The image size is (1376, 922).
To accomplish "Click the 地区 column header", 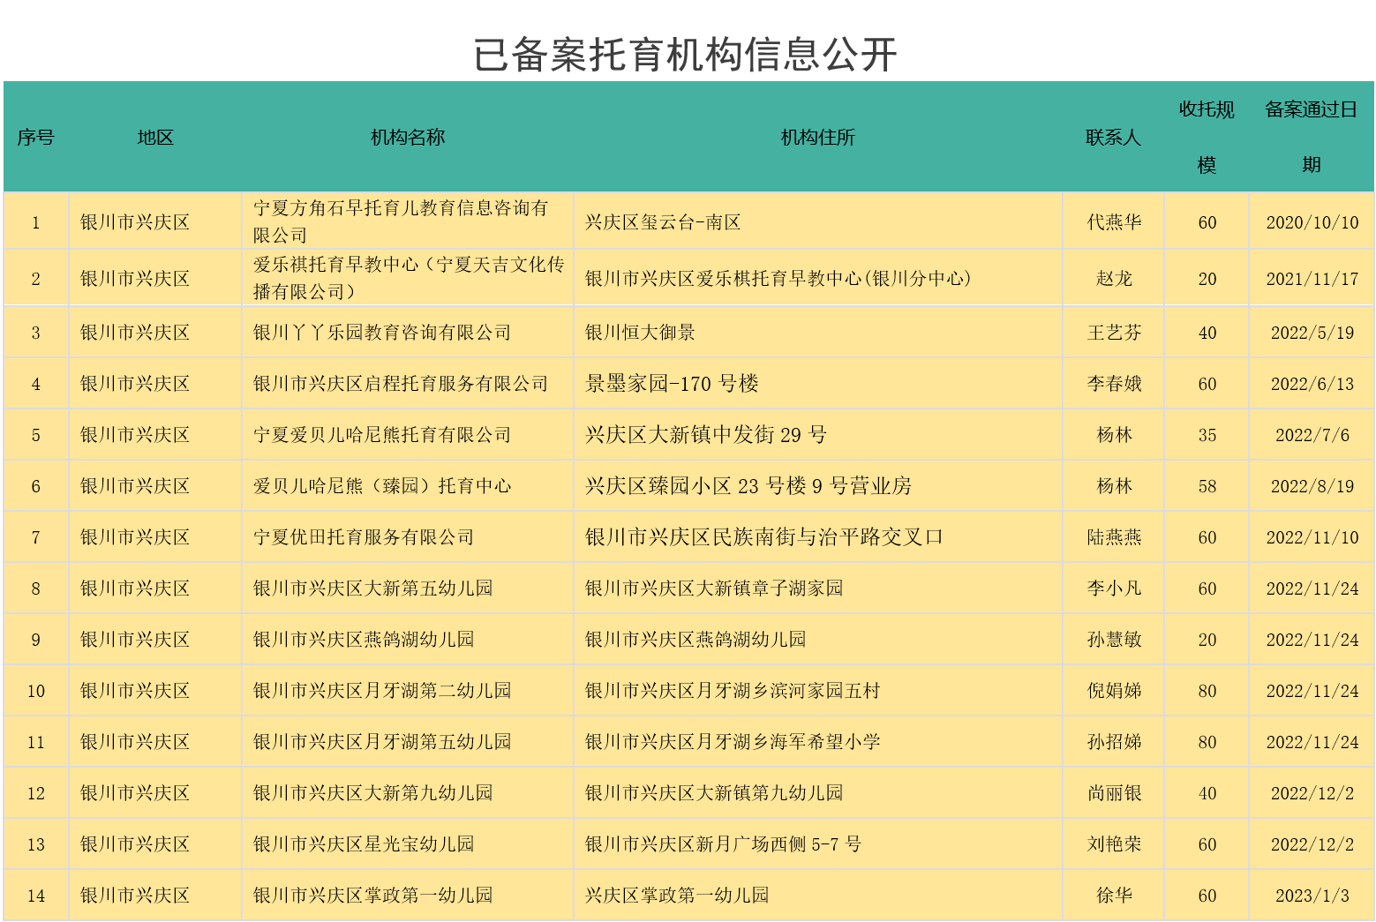I will click(155, 138).
